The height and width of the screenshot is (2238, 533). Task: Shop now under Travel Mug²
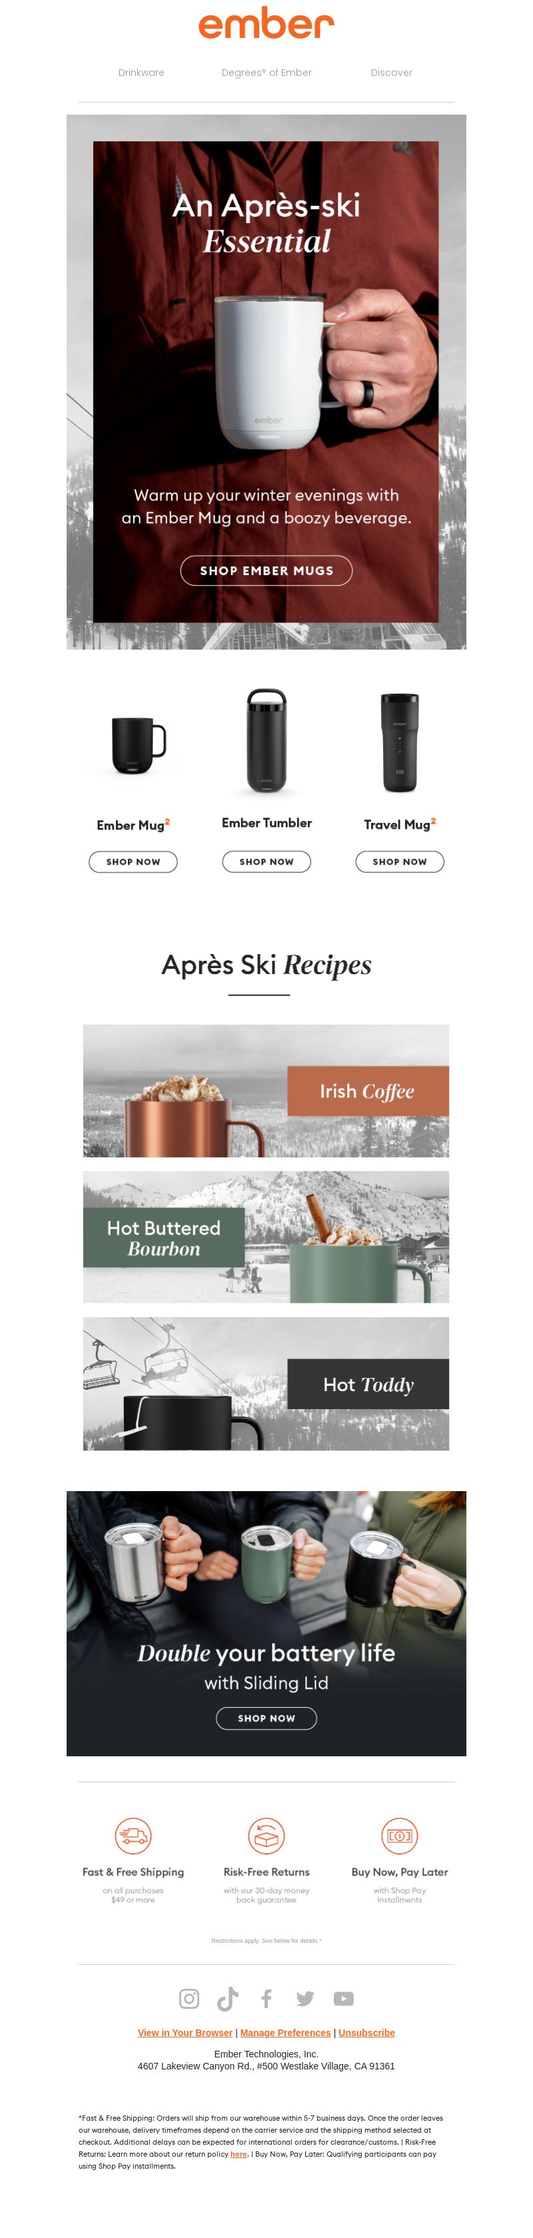pyautogui.click(x=399, y=862)
